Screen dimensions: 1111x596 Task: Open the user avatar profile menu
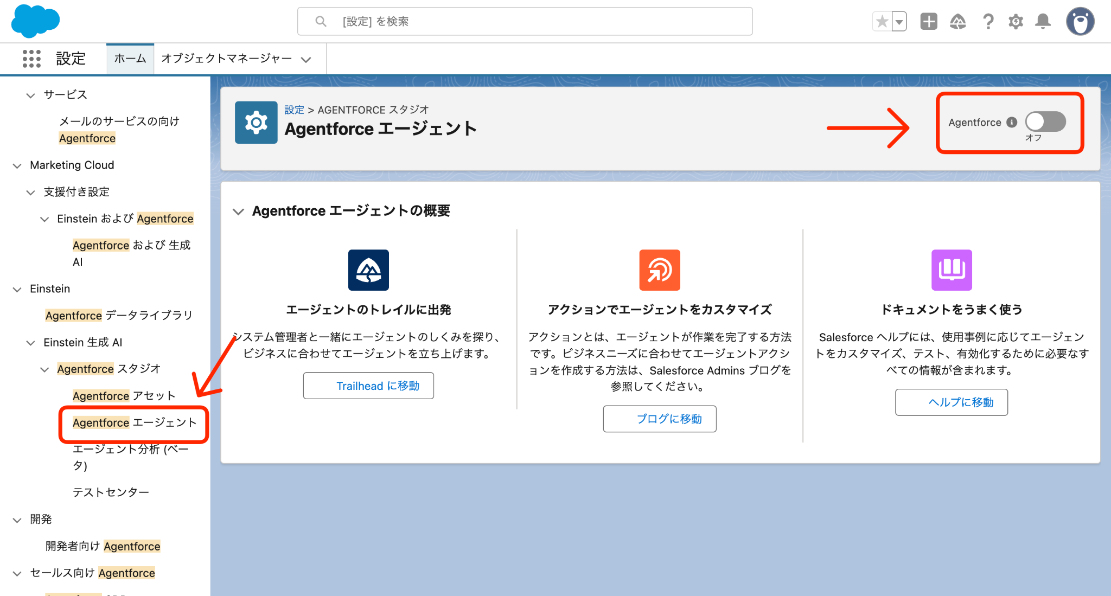(x=1080, y=22)
